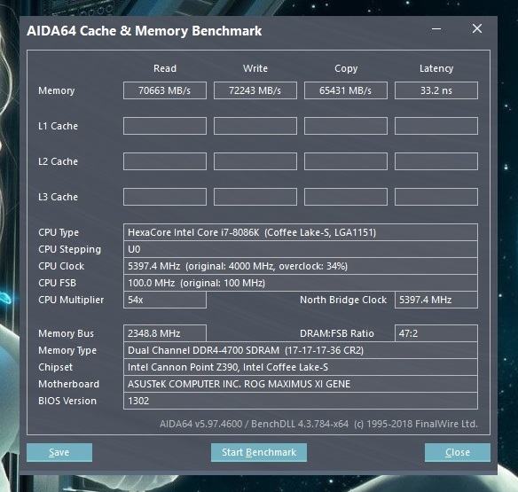This screenshot has height=492, width=518.
Task: Click the L2 Cache Write result box
Action: pyautogui.click(x=255, y=161)
